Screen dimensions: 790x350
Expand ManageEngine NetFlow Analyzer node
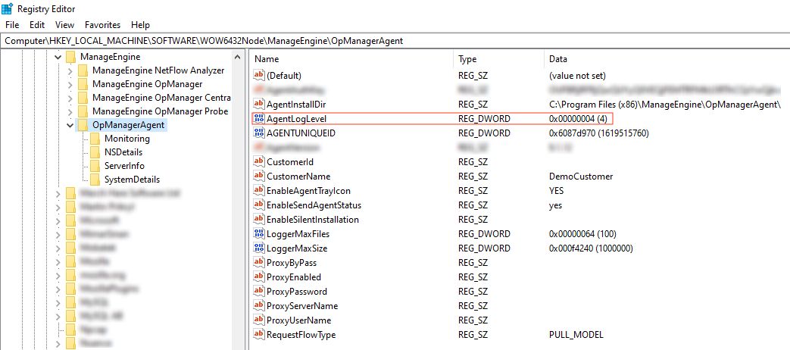(70, 70)
